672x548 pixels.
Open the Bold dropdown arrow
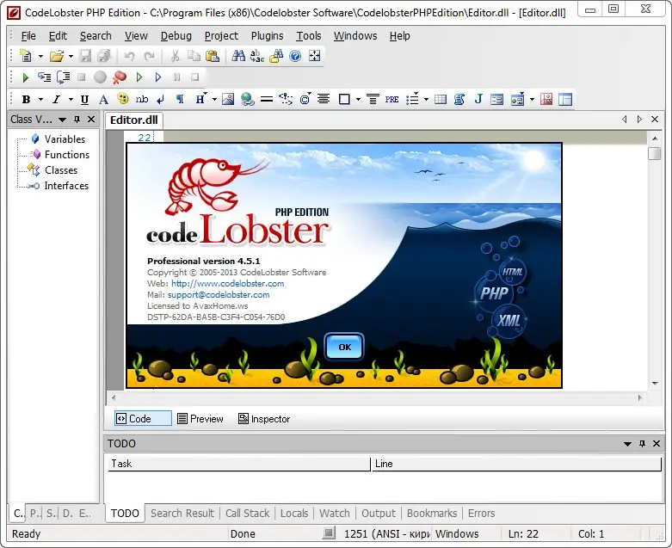coord(40,100)
